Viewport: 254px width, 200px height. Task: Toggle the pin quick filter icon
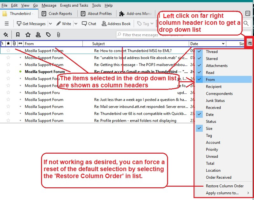6,35
